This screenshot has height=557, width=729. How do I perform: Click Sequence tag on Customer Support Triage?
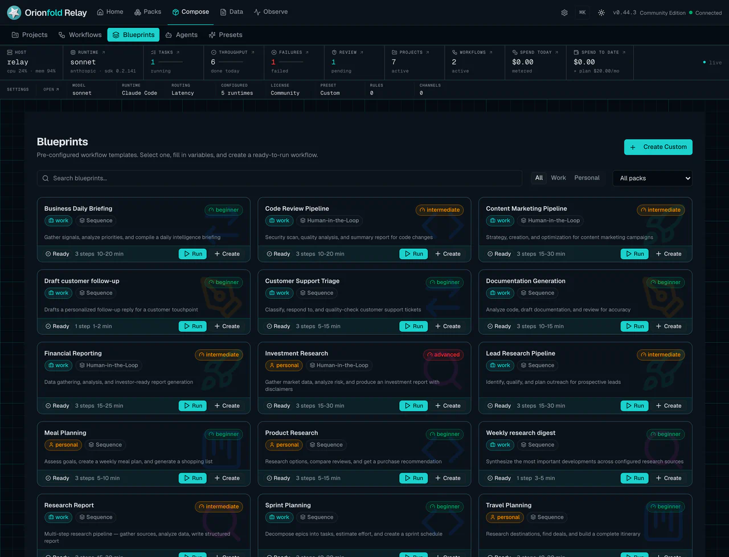click(316, 293)
